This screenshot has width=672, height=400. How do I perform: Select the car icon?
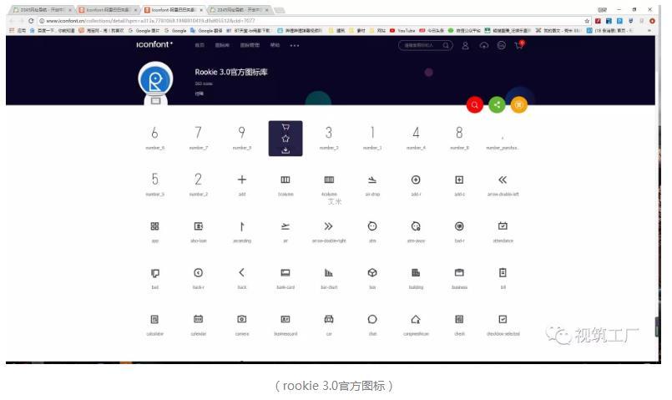[329, 319]
